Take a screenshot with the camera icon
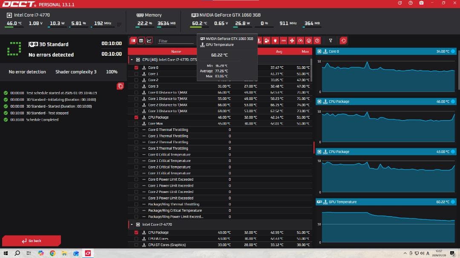This screenshot has width=460, height=258. [422, 3]
